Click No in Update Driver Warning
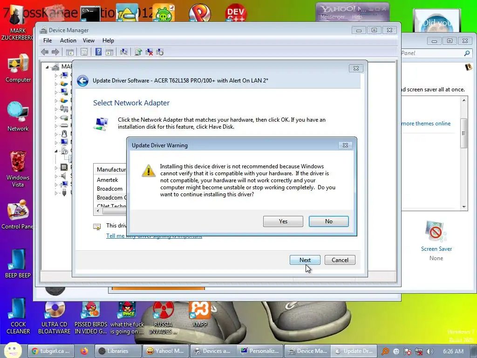Image resolution: width=477 pixels, height=358 pixels. point(328,221)
